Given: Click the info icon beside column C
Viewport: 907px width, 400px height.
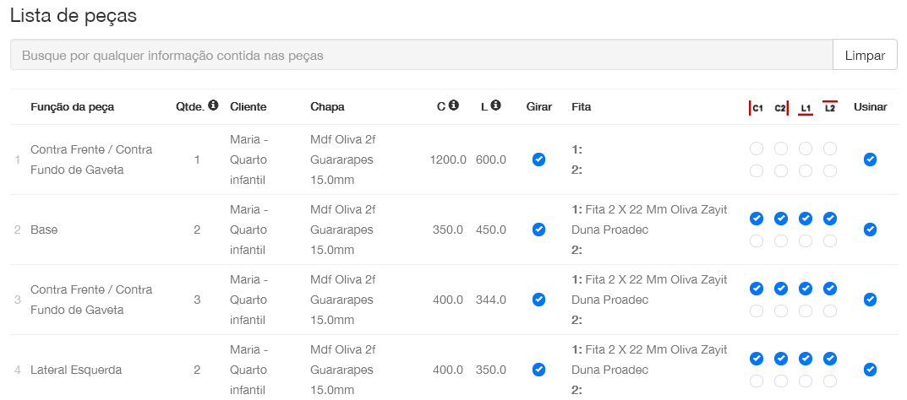Looking at the screenshot, I should 454,105.
